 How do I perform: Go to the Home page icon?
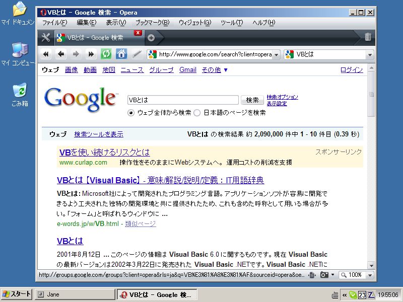tap(121, 54)
